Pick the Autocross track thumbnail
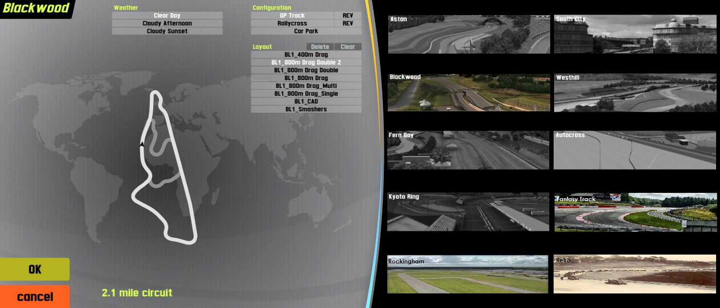Screen dimensions: 720x308 pos(635,150)
